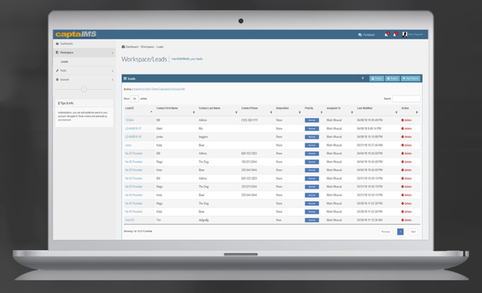Select the All filter
This screenshot has width=482, height=293.
pyautogui.click(x=183, y=89)
